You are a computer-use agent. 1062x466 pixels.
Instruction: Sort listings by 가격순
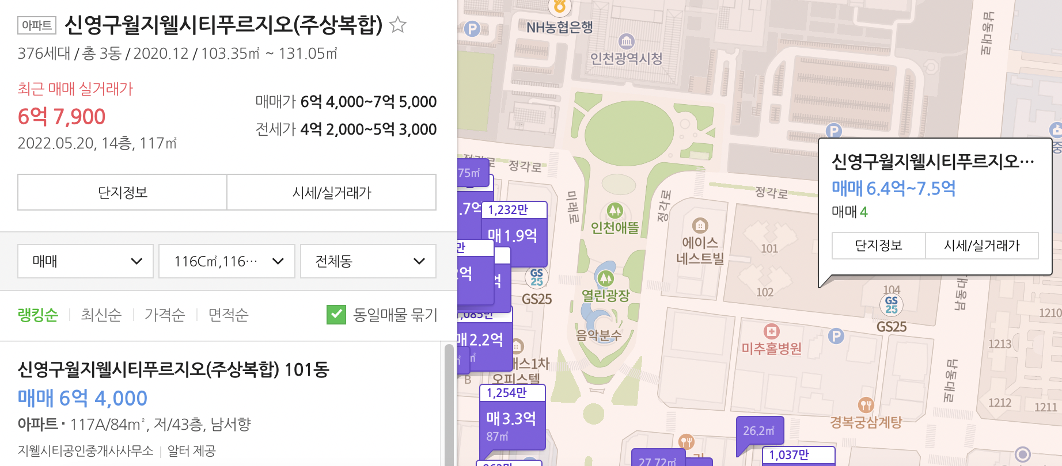click(x=165, y=315)
